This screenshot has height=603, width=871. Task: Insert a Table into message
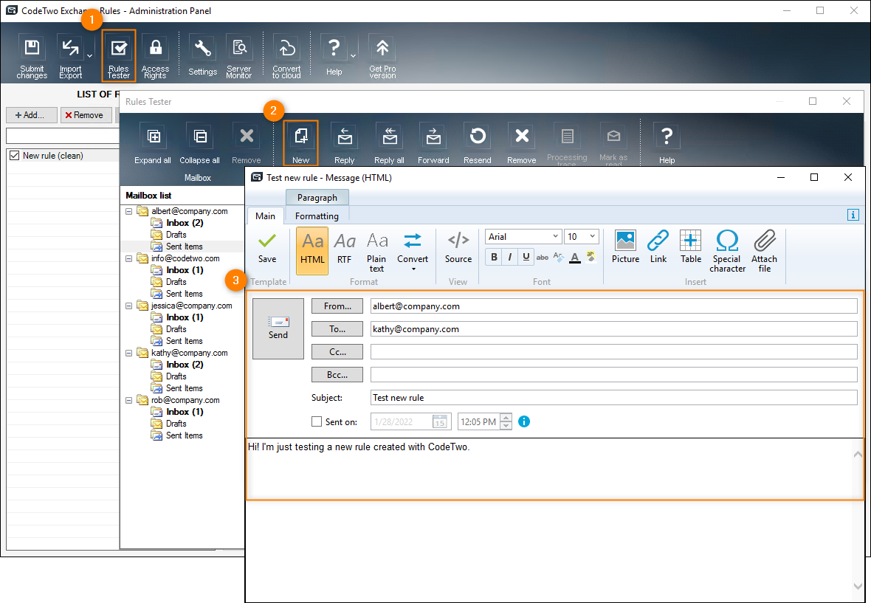691,247
